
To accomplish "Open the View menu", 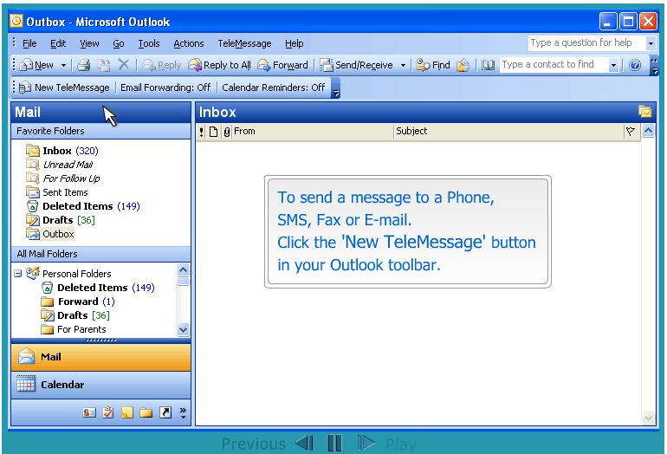I will (x=89, y=43).
